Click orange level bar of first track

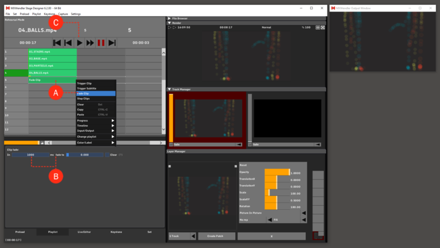(171, 118)
